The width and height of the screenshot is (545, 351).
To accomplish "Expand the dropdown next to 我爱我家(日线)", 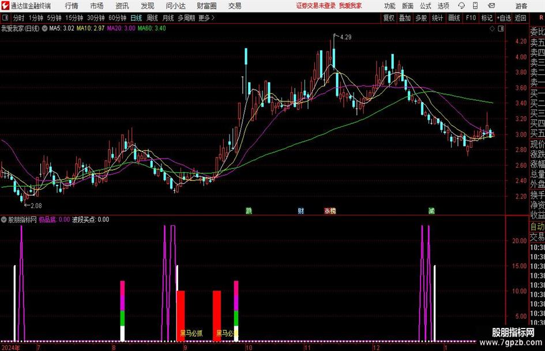I will (x=44, y=28).
